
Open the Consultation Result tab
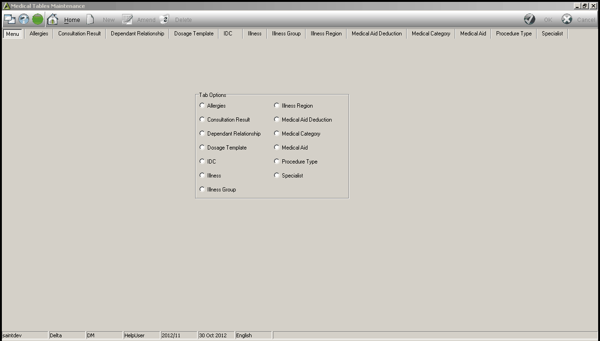point(80,34)
